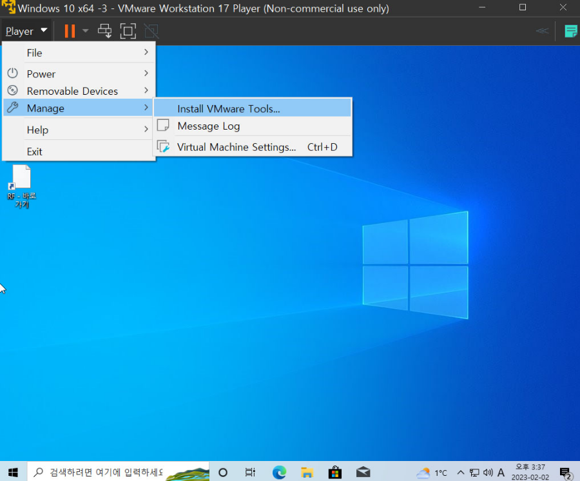Expand the File submenu arrow

146,52
